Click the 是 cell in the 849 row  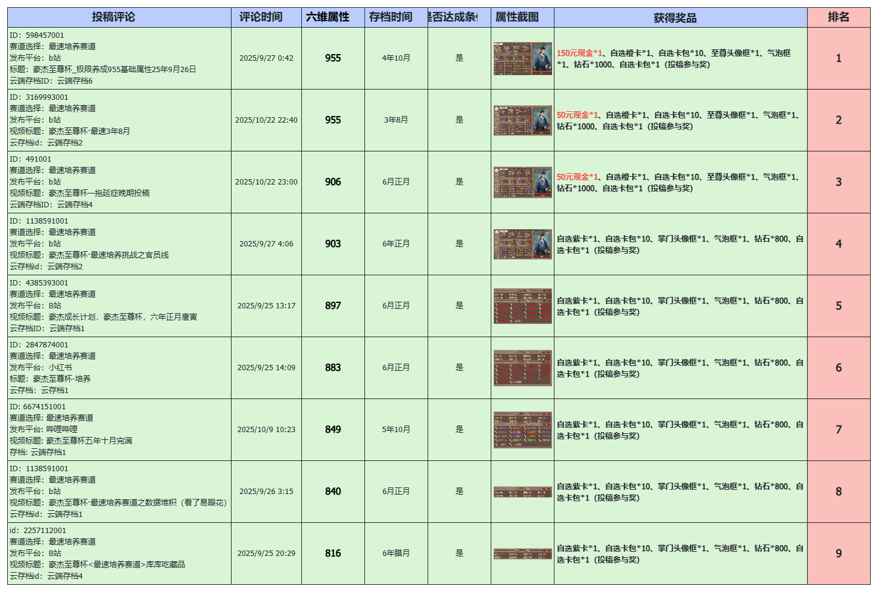pyautogui.click(x=459, y=430)
